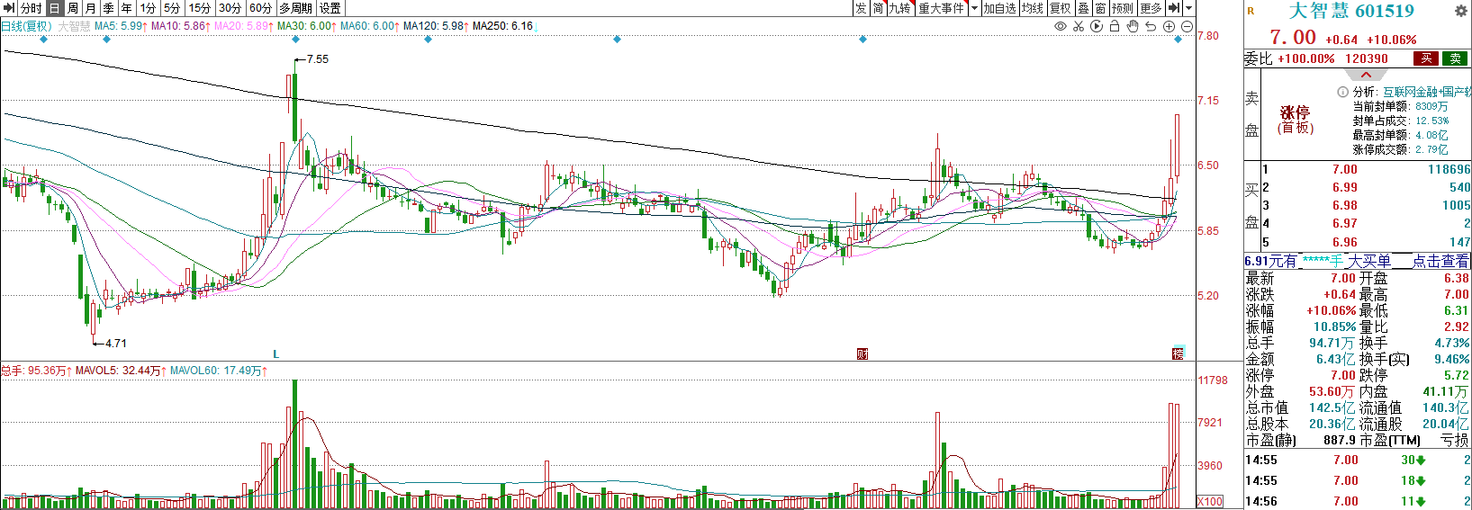
Task: Expand the small arrow at top-right toolbar end
Action: 1188,8
